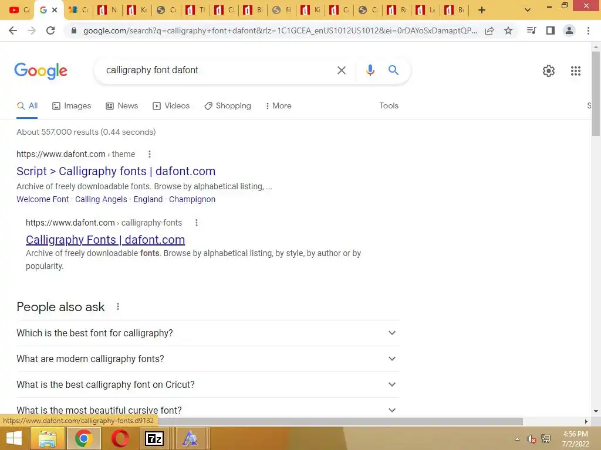Open a new tab with plus
Screen dimensions: 601x450
tap(482, 11)
